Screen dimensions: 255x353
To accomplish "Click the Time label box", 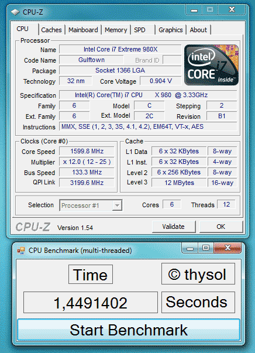I will [x=91, y=274].
